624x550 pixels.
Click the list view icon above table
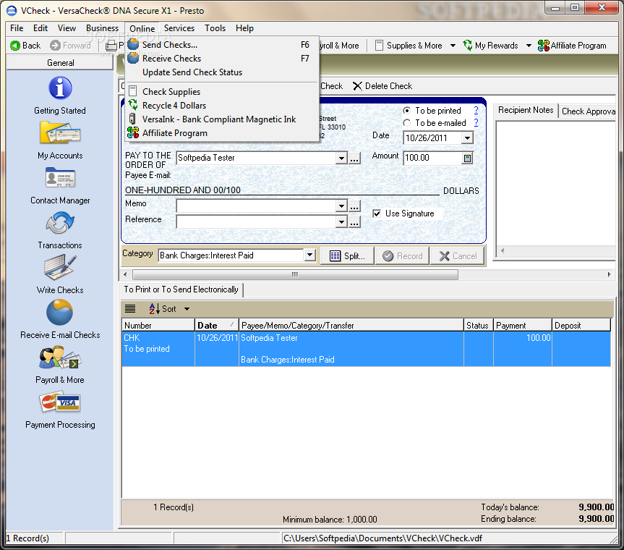[x=130, y=309]
